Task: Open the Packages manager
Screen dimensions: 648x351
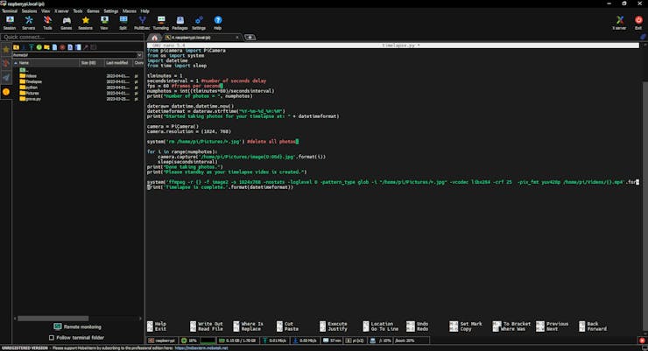Action: [x=180, y=21]
